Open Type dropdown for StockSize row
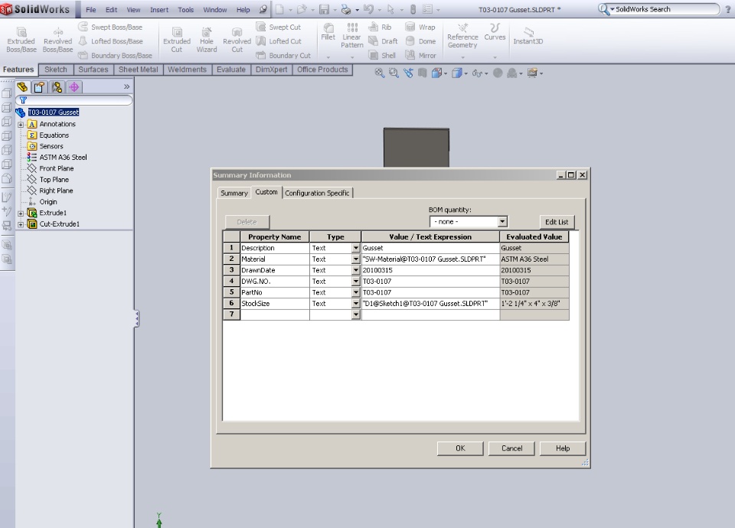The height and width of the screenshot is (528, 735). click(356, 304)
